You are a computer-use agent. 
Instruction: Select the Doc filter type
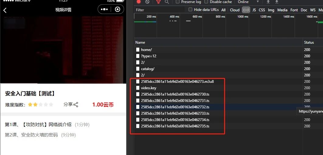point(304,10)
